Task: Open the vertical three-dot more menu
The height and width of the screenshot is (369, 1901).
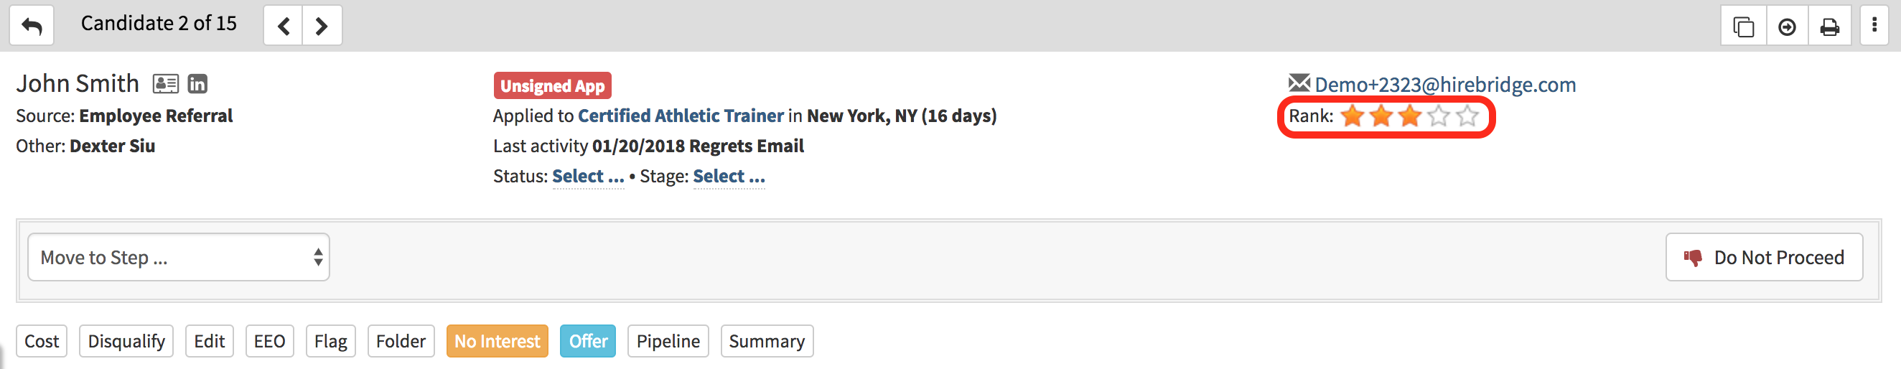Action: pos(1874,26)
